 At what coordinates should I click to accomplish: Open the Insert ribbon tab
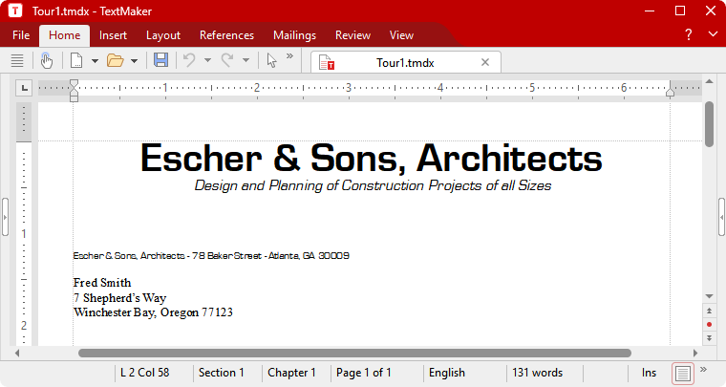[113, 35]
